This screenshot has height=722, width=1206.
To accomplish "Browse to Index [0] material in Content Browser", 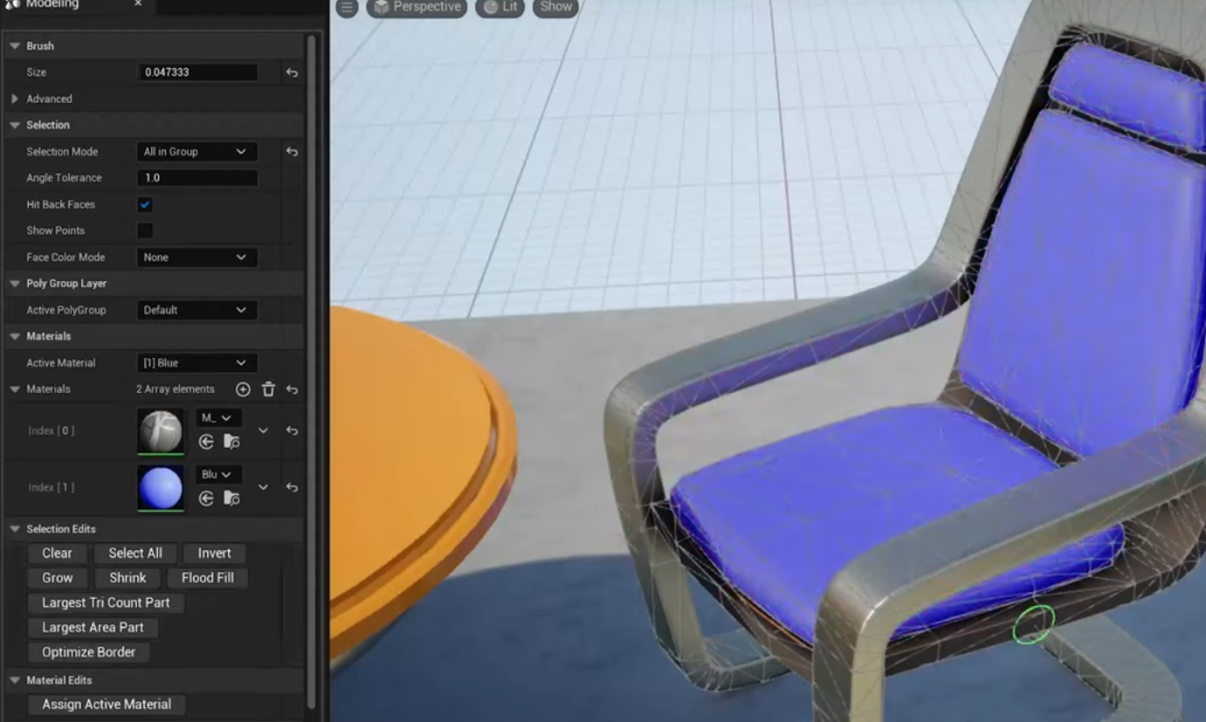I will click(231, 442).
